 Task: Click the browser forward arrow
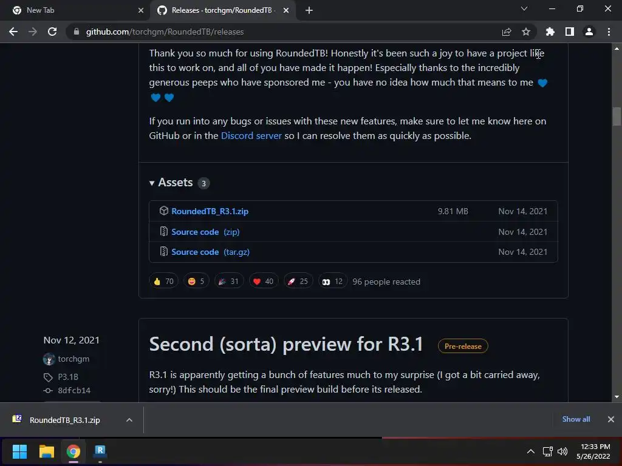33,32
